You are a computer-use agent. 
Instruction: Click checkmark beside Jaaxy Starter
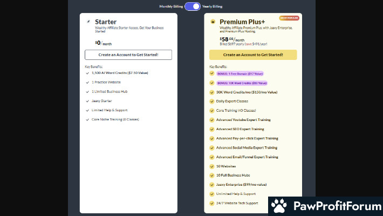pos(87,100)
